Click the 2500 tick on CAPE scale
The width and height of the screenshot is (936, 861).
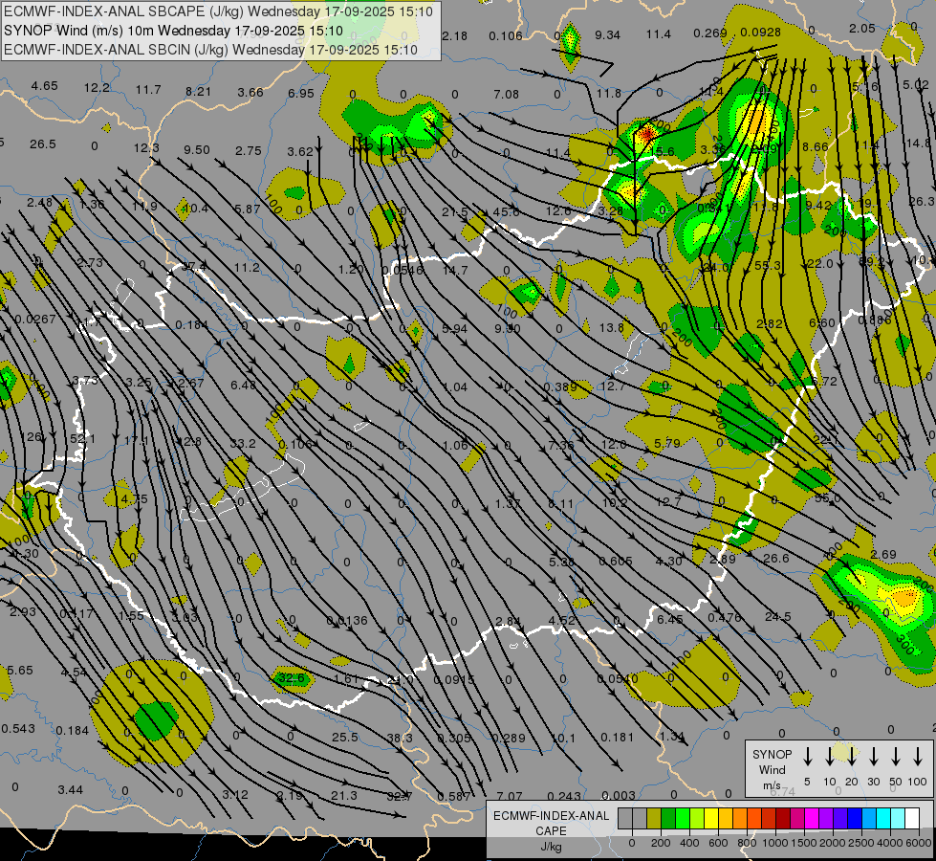click(862, 843)
